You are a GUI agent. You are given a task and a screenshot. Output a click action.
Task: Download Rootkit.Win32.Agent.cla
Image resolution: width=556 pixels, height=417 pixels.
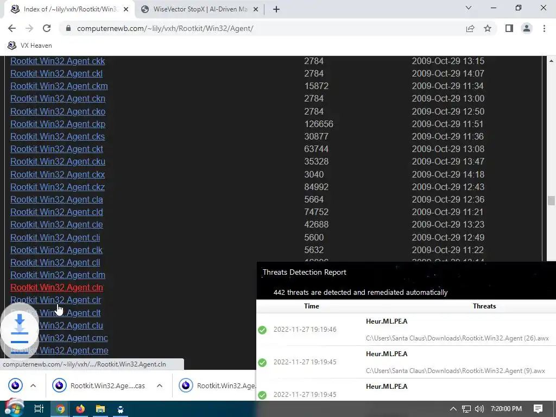pyautogui.click(x=56, y=199)
